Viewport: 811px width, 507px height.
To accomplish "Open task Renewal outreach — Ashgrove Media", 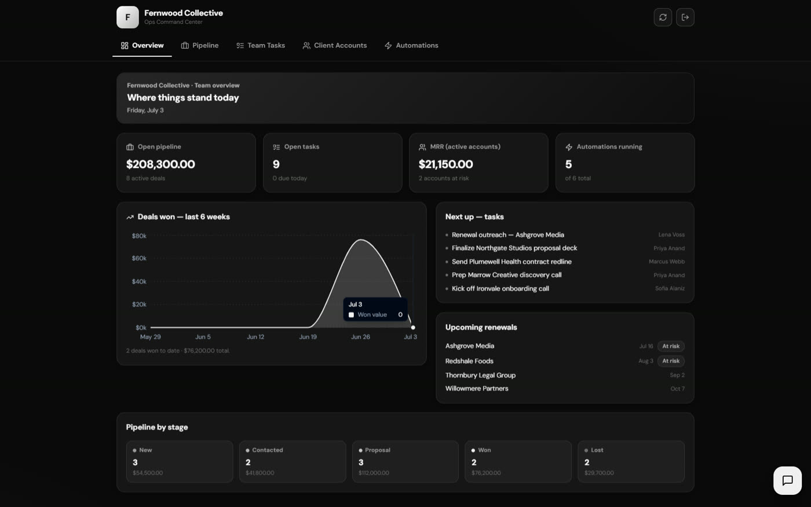I will (508, 235).
